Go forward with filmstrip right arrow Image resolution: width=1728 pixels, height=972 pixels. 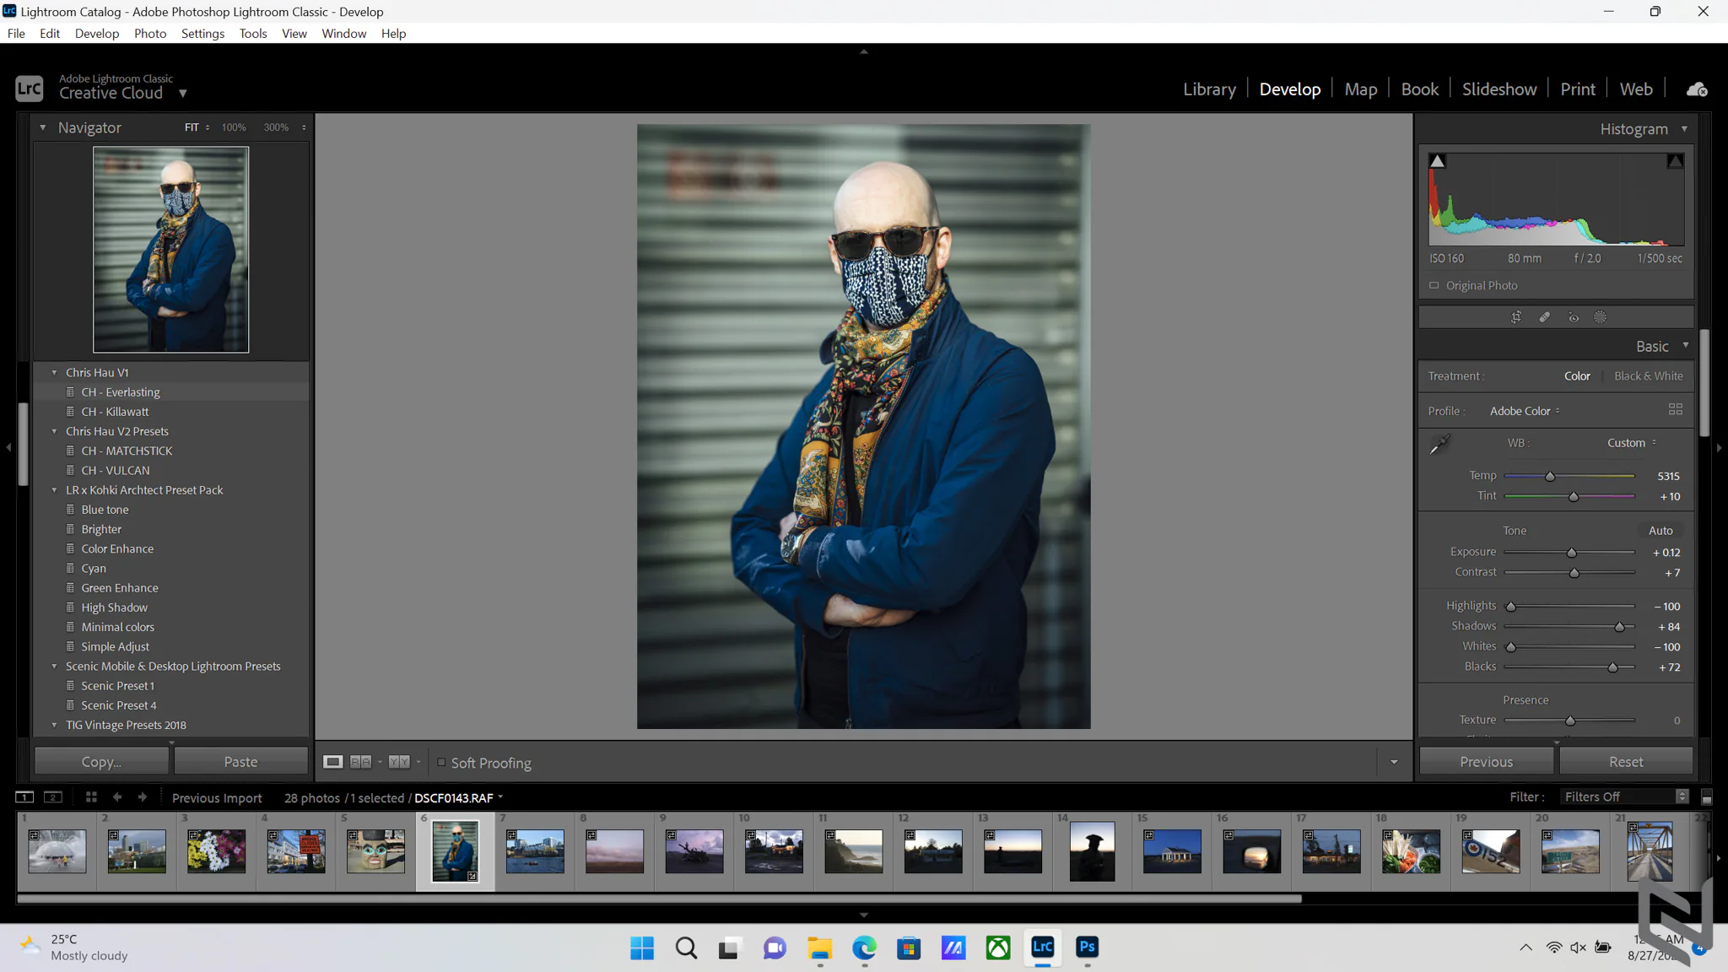tap(143, 797)
